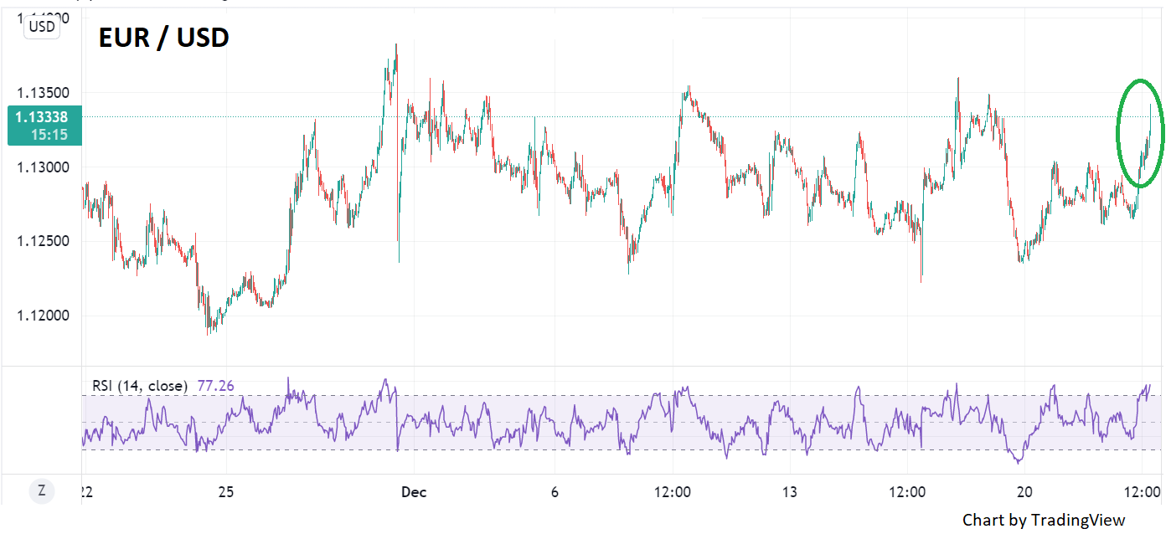Select the 13 date marker on the time axis
Image resolution: width=1171 pixels, height=534 pixels.
(790, 492)
